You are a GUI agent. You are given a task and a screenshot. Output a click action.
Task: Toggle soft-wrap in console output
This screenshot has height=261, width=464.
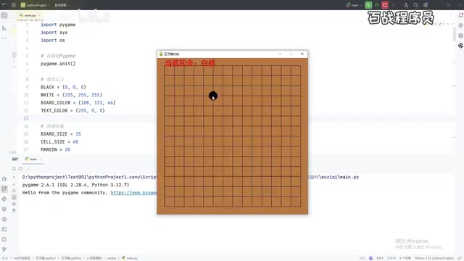pyautogui.click(x=14, y=191)
